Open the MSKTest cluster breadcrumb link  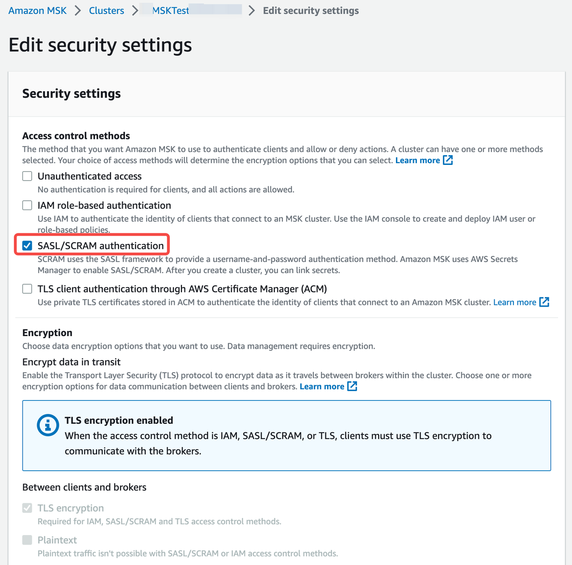click(x=171, y=10)
